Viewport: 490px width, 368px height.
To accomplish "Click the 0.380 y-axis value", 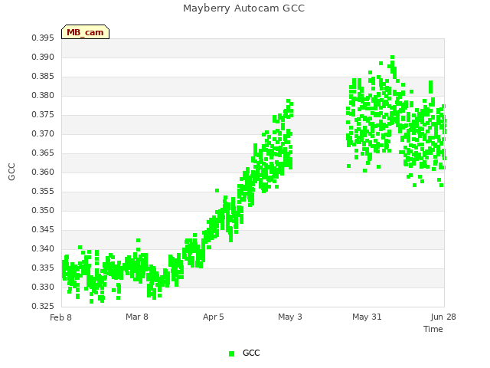I will pyautogui.click(x=43, y=95).
